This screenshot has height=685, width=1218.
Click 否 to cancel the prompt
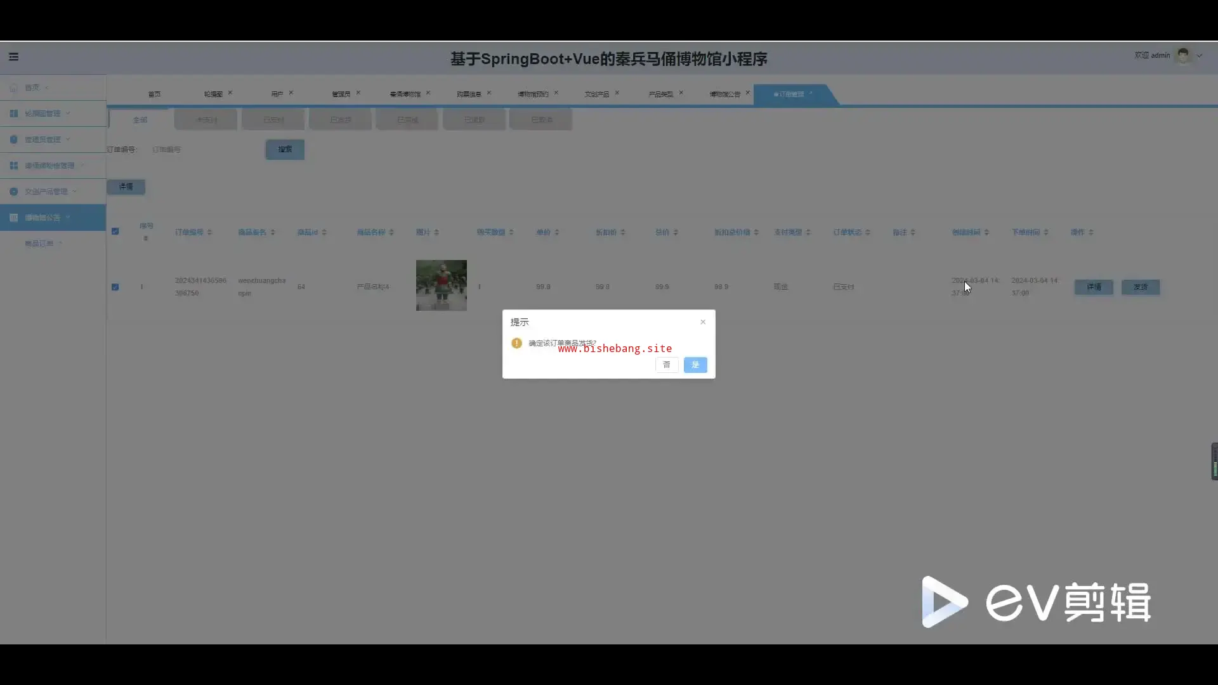(667, 365)
